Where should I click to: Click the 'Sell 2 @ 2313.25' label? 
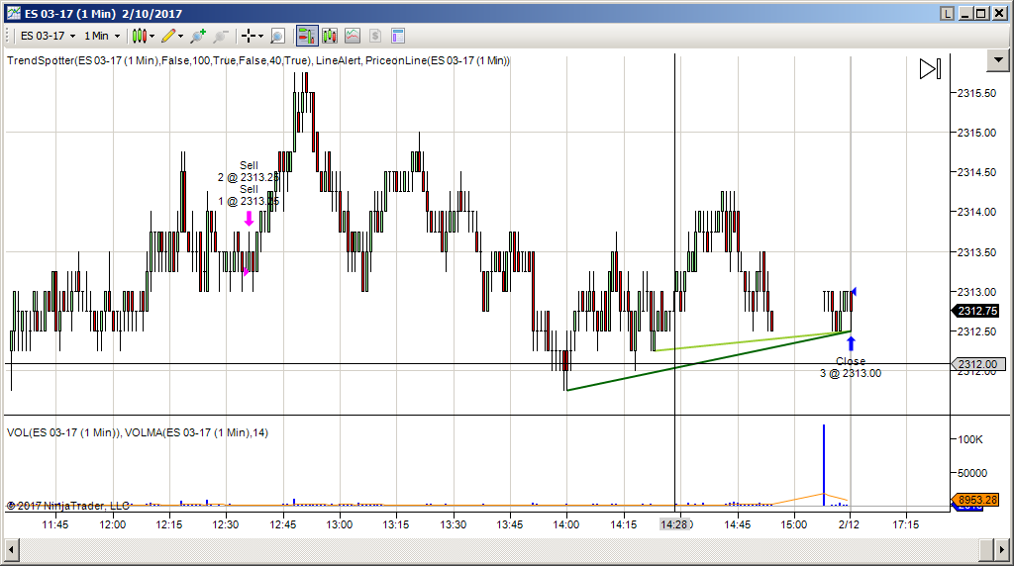coord(249,171)
